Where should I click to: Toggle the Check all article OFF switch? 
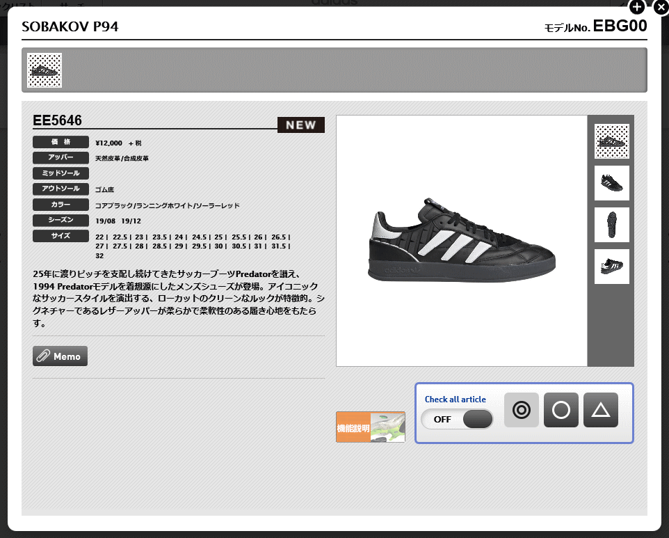click(x=457, y=419)
